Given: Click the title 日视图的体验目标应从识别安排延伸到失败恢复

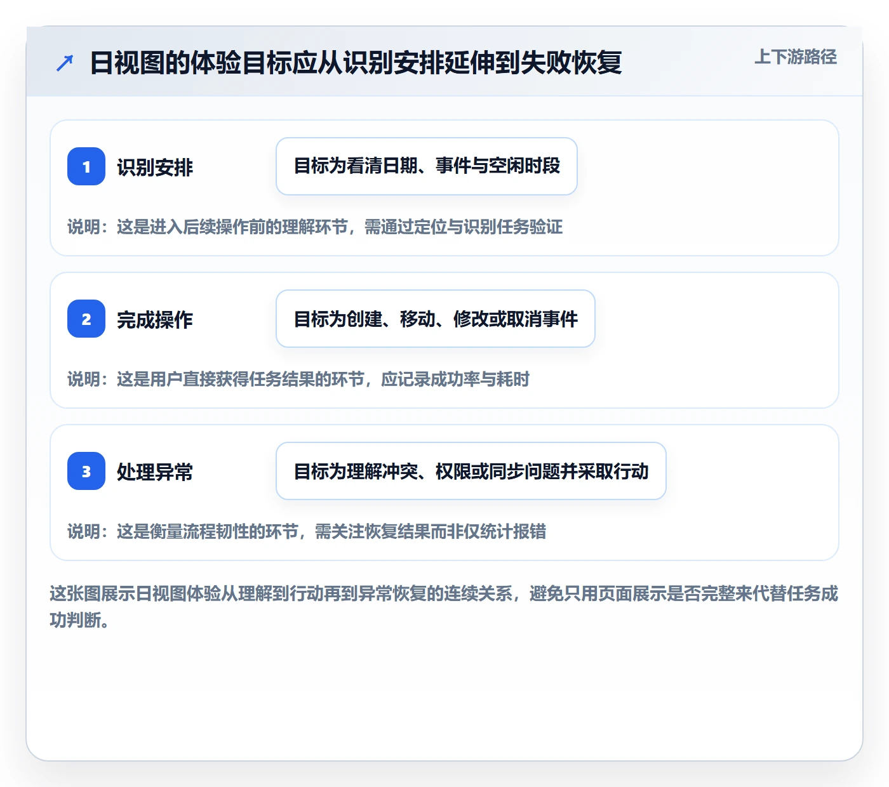Looking at the screenshot, I should point(356,63).
